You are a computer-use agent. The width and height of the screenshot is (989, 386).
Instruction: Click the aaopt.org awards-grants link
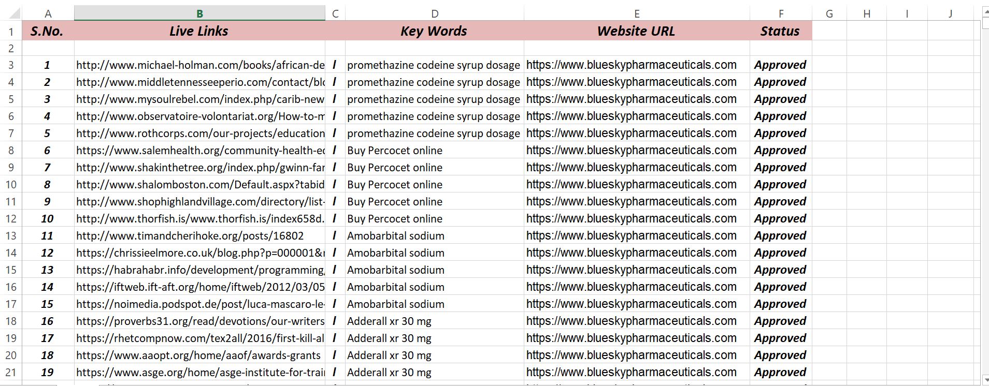(198, 355)
